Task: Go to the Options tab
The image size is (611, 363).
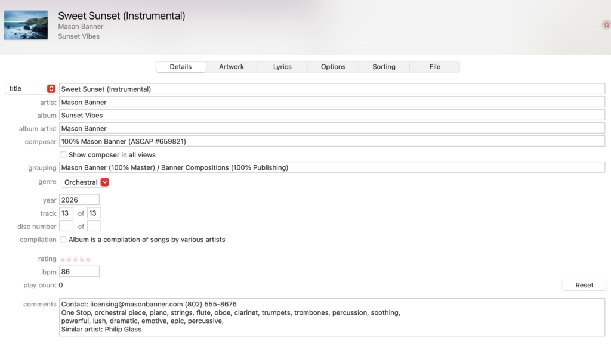Action: click(333, 67)
